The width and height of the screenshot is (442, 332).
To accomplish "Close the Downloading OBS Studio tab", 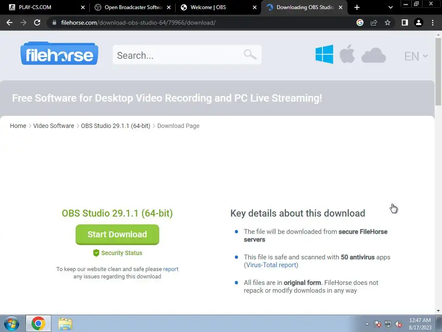I will (341, 8).
